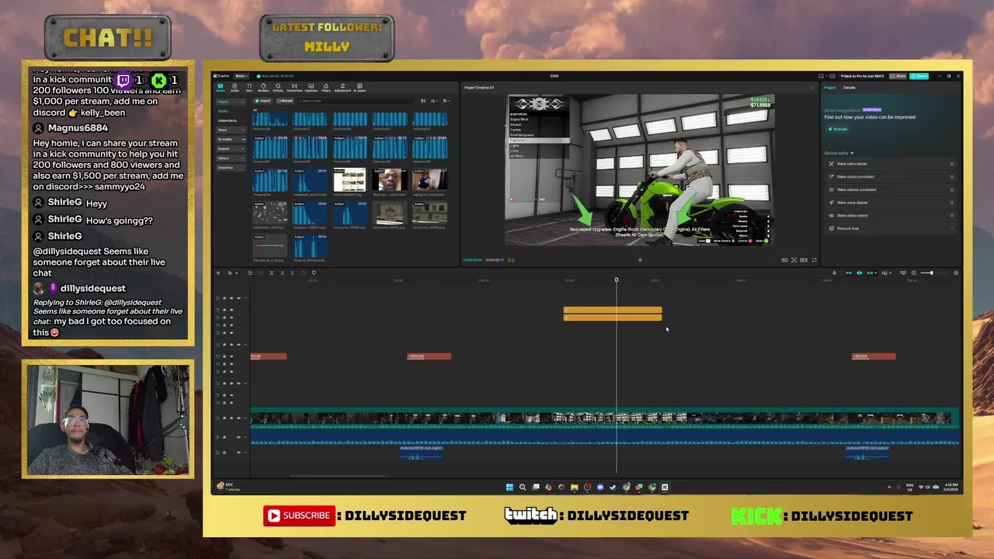Open Windows taskbar search
Viewport: 994px width, 559px height.
523,488
